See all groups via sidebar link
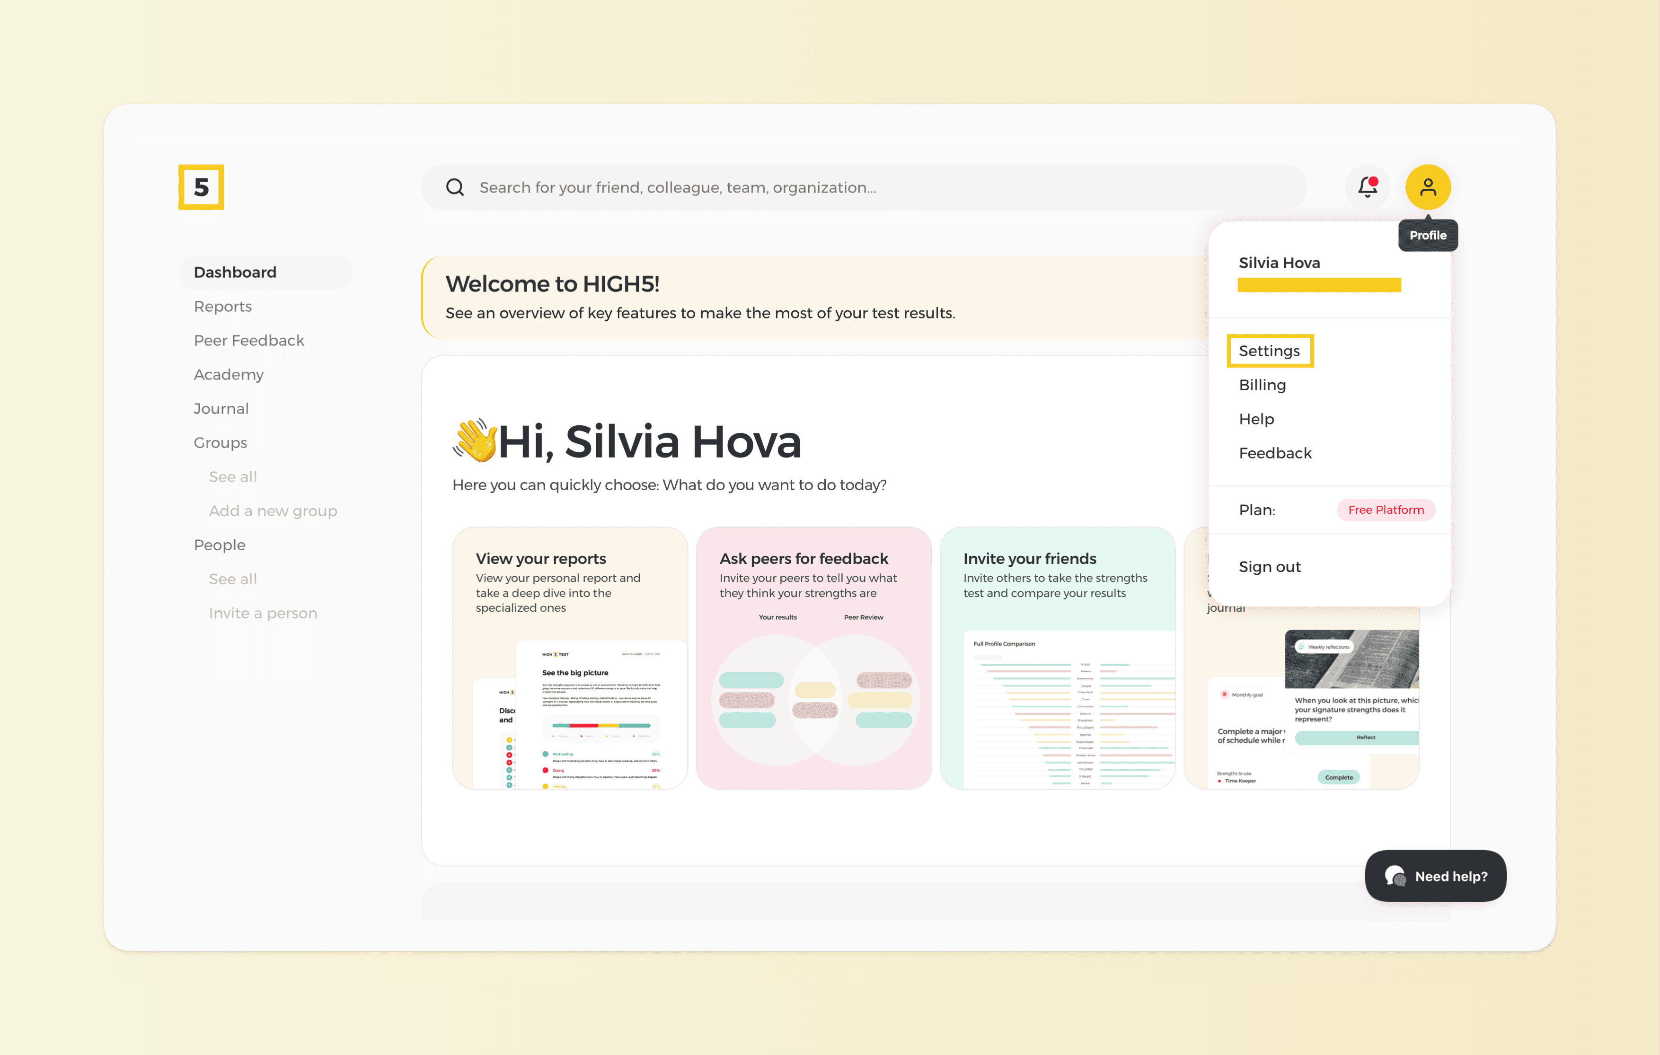Image resolution: width=1660 pixels, height=1055 pixels. pyautogui.click(x=231, y=476)
